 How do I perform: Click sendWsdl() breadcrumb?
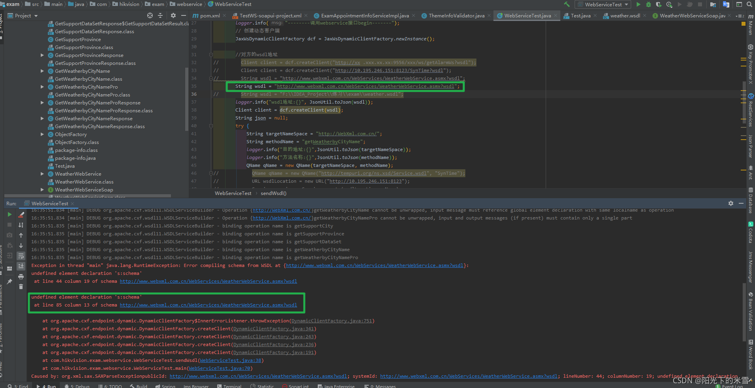click(x=273, y=193)
